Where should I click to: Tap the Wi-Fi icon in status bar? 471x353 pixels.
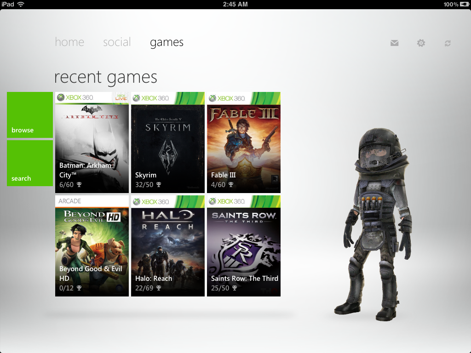pos(21,4)
